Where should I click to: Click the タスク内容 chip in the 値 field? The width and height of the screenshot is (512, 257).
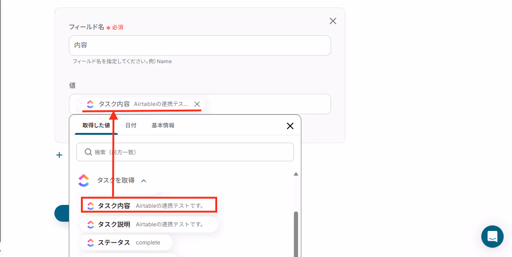142,104
